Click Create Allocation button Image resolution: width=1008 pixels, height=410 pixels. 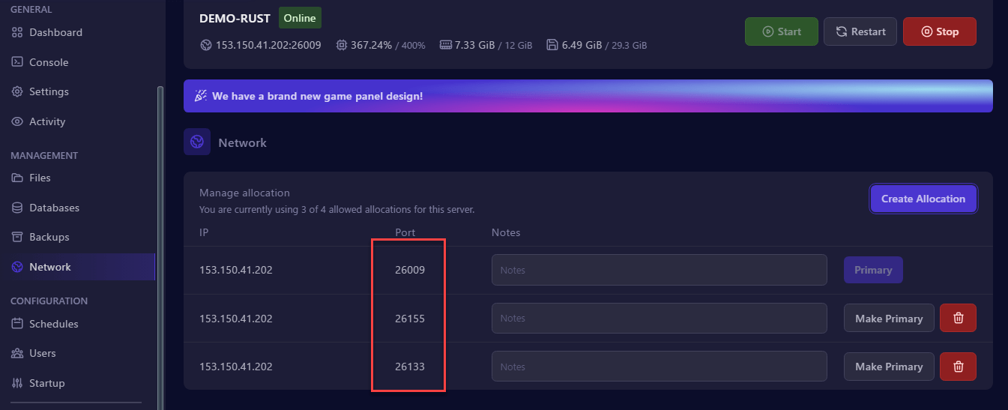coord(923,199)
